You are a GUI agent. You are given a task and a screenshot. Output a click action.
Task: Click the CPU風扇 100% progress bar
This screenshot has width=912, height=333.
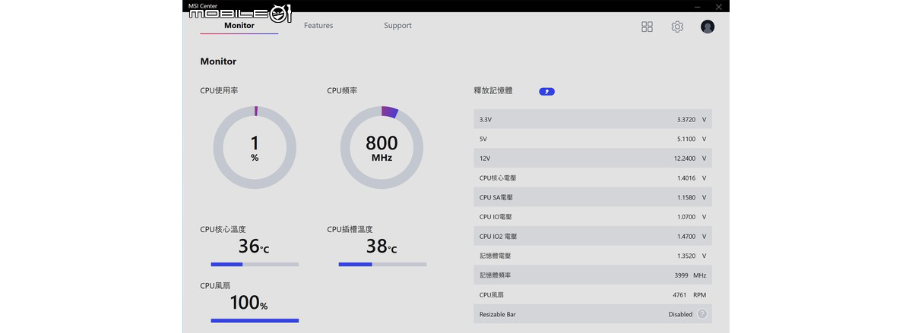click(x=255, y=321)
